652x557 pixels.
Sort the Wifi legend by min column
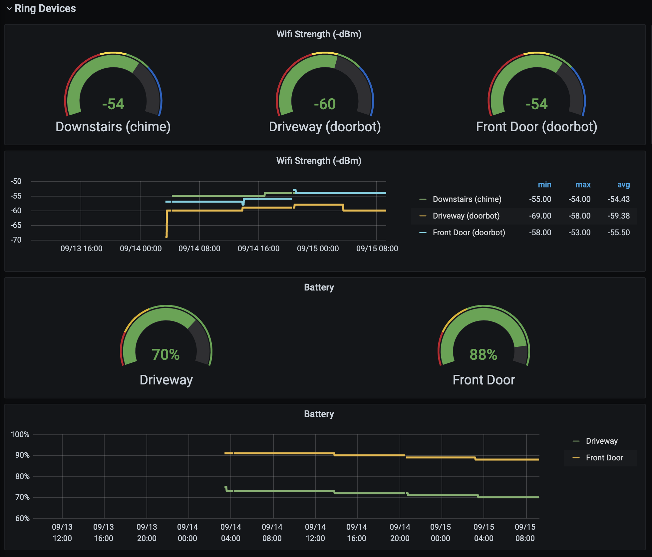(x=544, y=185)
